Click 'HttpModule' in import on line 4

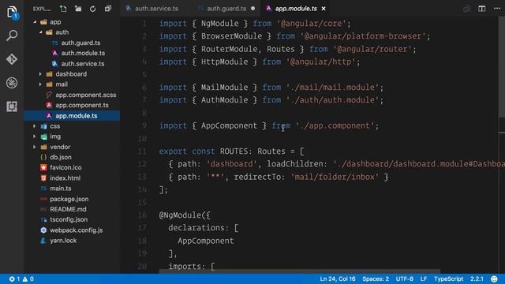pos(224,62)
